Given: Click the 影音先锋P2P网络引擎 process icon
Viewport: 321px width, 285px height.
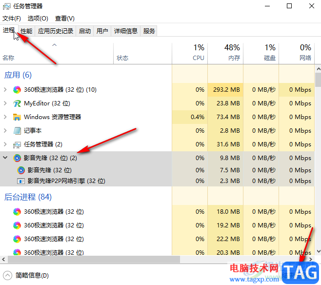Looking at the screenshot, I should 21,181.
